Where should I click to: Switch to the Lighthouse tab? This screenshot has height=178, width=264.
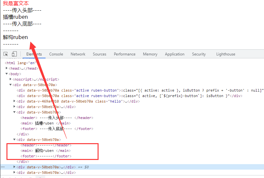click(226, 54)
